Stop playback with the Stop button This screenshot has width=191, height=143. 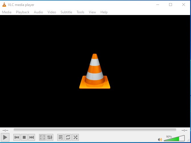coord(24,137)
